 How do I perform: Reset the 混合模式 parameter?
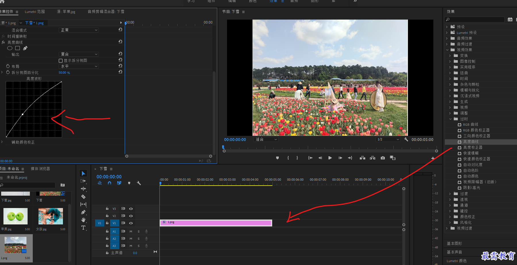coord(120,30)
